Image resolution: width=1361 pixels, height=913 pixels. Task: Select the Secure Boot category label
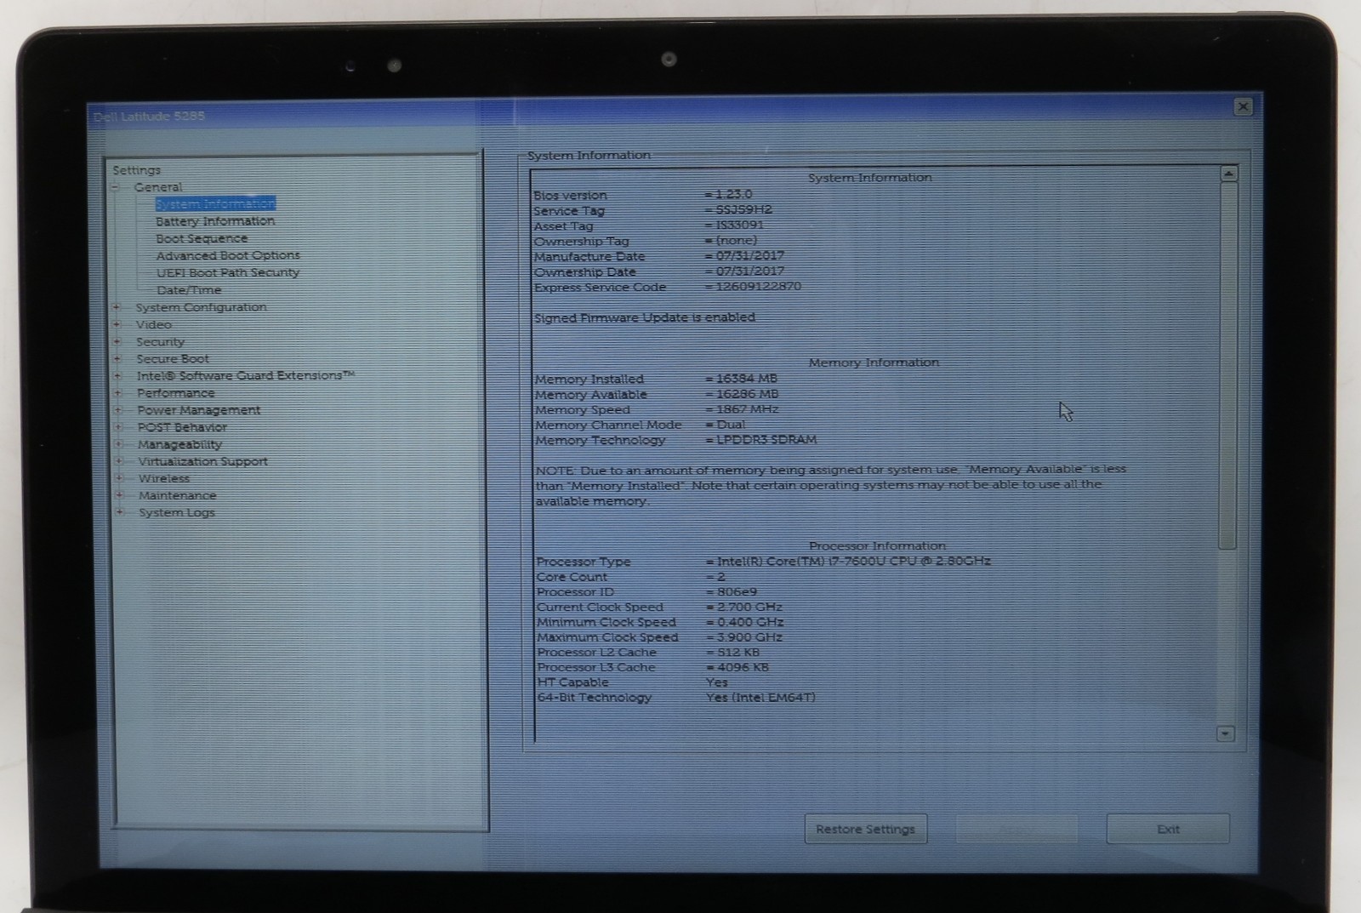point(173,358)
